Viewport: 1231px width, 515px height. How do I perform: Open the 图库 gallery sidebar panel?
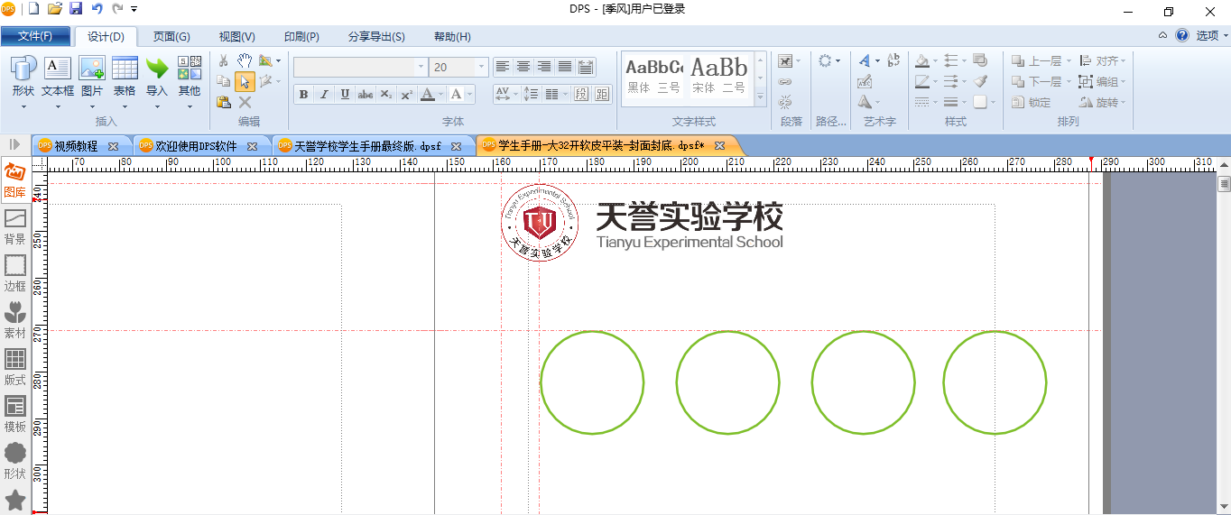point(14,179)
